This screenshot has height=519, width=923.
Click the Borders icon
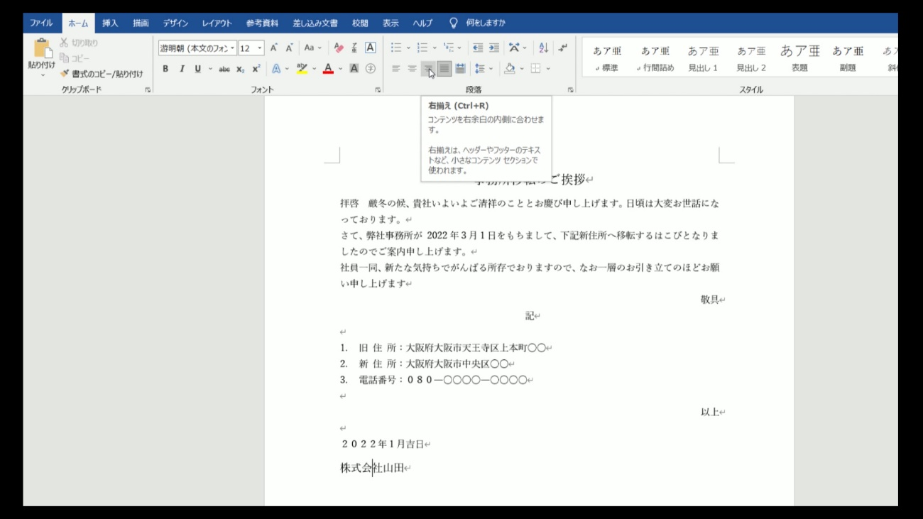(x=535, y=69)
